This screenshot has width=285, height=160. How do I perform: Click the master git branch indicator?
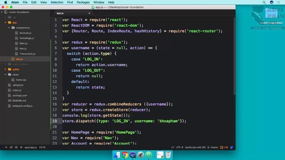click(x=213, y=147)
